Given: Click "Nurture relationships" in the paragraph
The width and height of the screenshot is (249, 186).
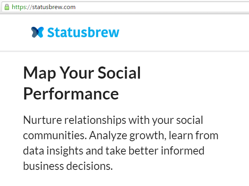Looking at the screenshot, I should pos(75,120).
